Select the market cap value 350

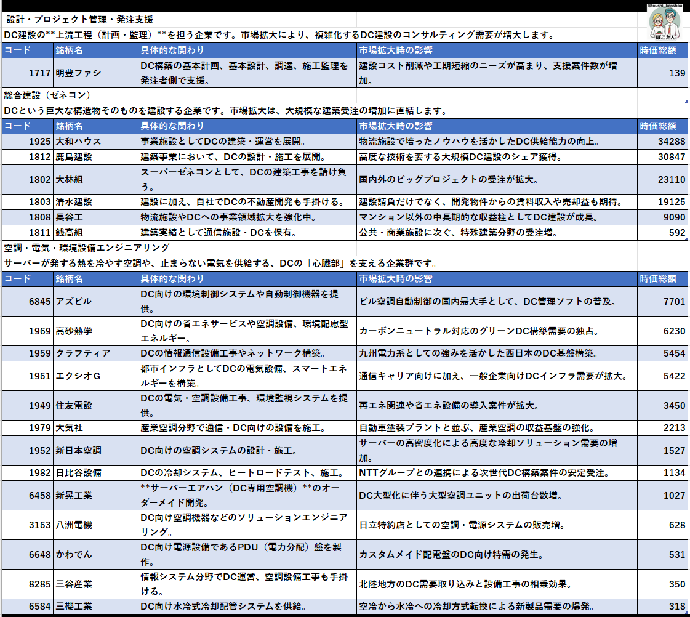click(662, 584)
